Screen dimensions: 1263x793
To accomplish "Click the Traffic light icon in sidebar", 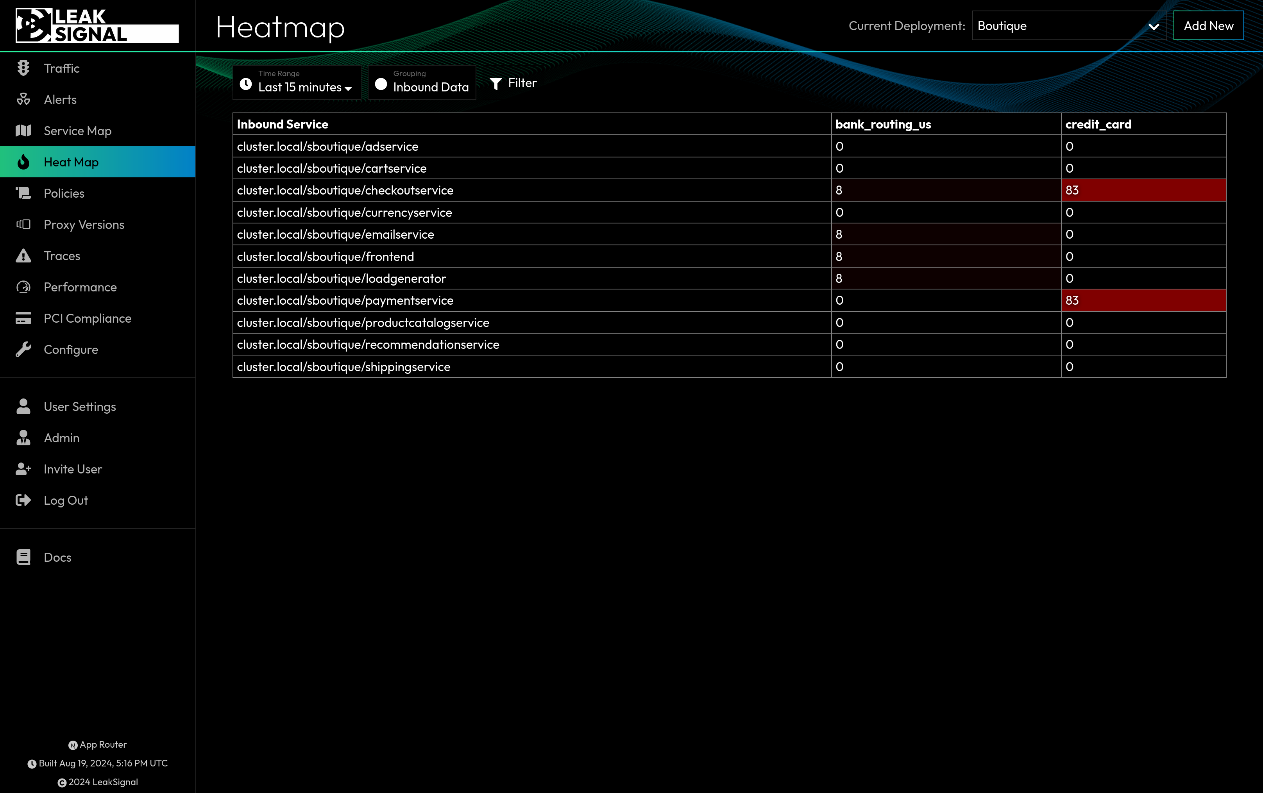I will (23, 68).
